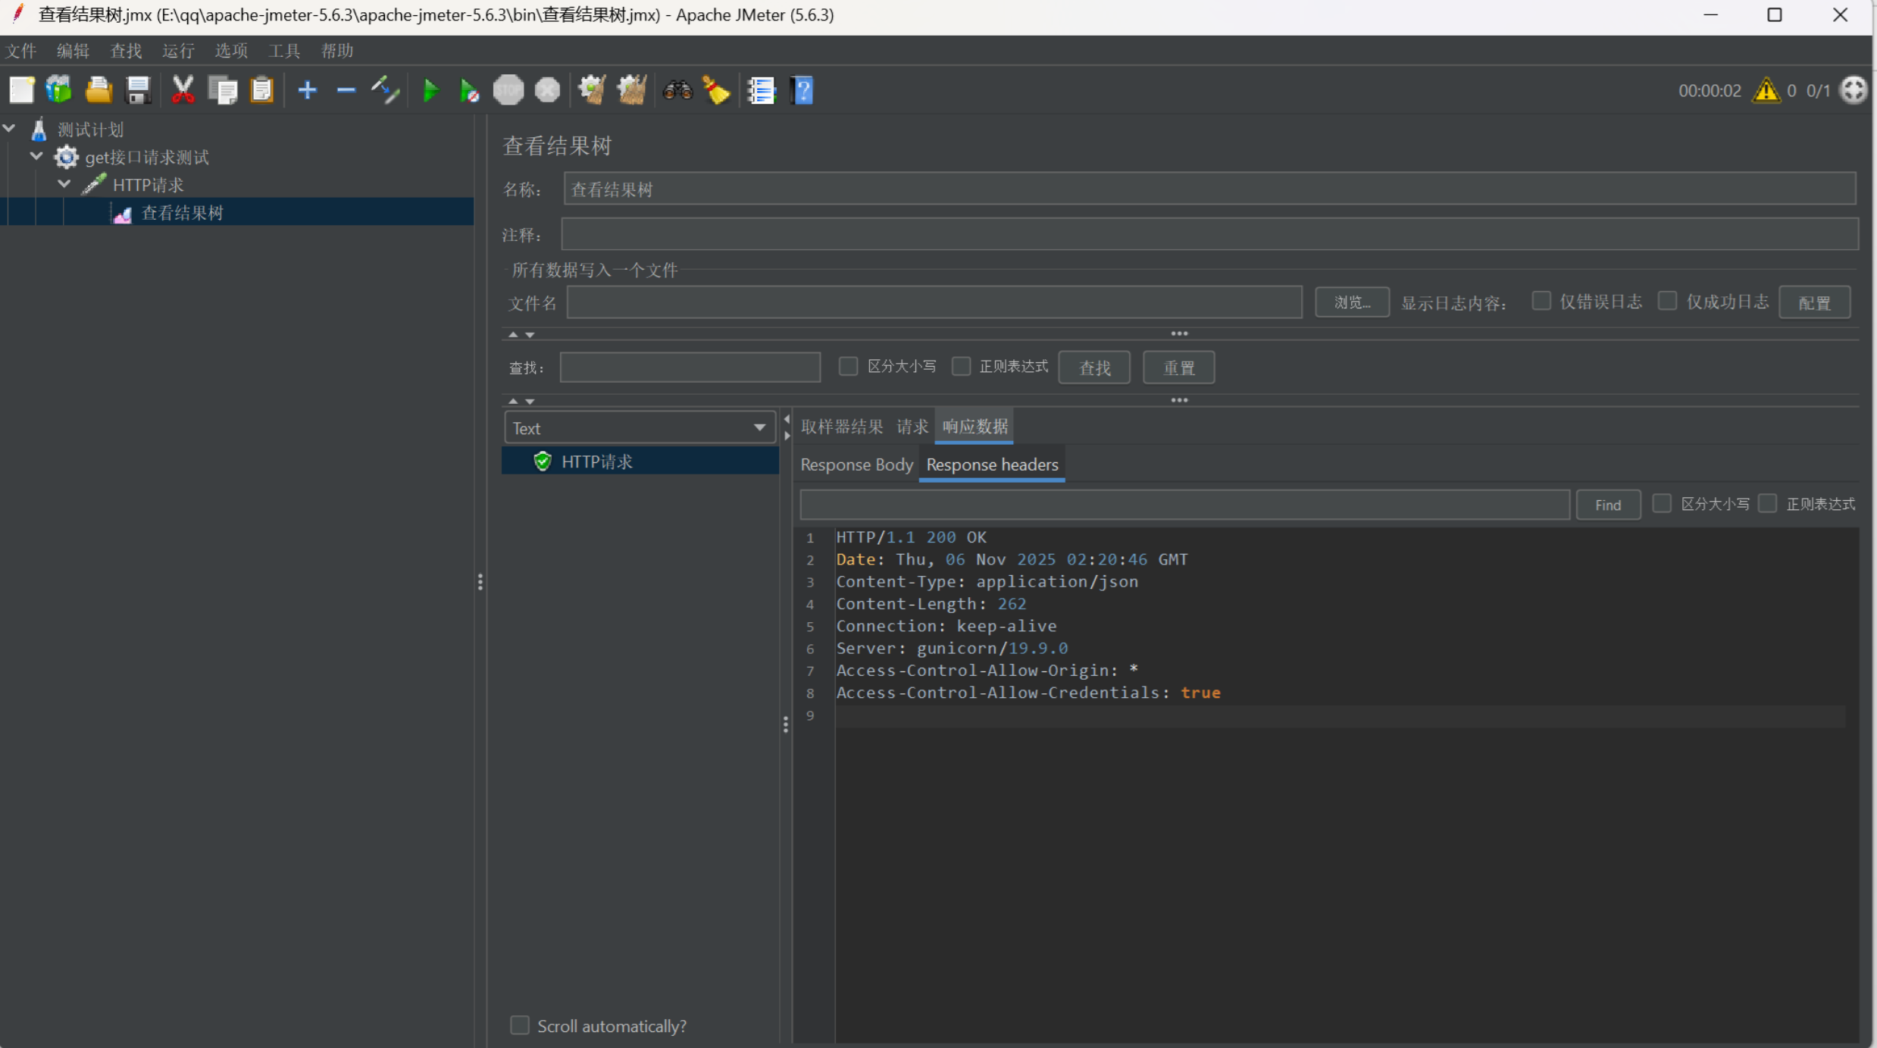Open the function helper list icon
Screen dimensions: 1877x1048
point(762,91)
